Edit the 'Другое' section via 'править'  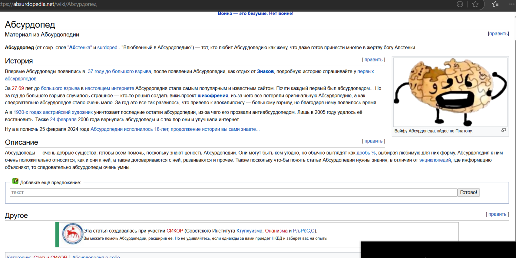(x=497, y=214)
